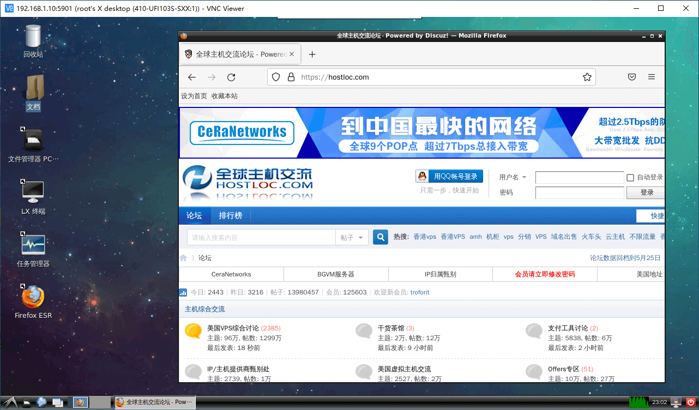Viewport: 699px width, 410px height.
Task: Click the 支付工具讨论 forum bubble icon
Action: 534,330
